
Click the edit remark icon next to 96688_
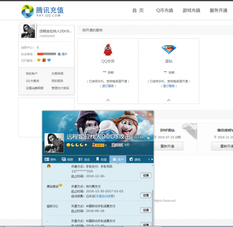(x=148, y=138)
